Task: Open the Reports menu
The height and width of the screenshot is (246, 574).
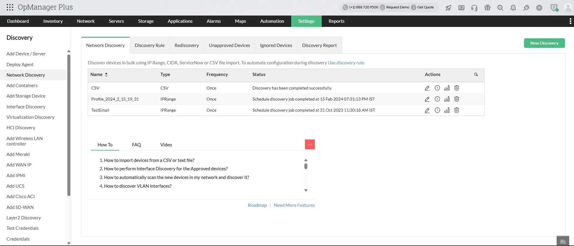Action: 336,21
